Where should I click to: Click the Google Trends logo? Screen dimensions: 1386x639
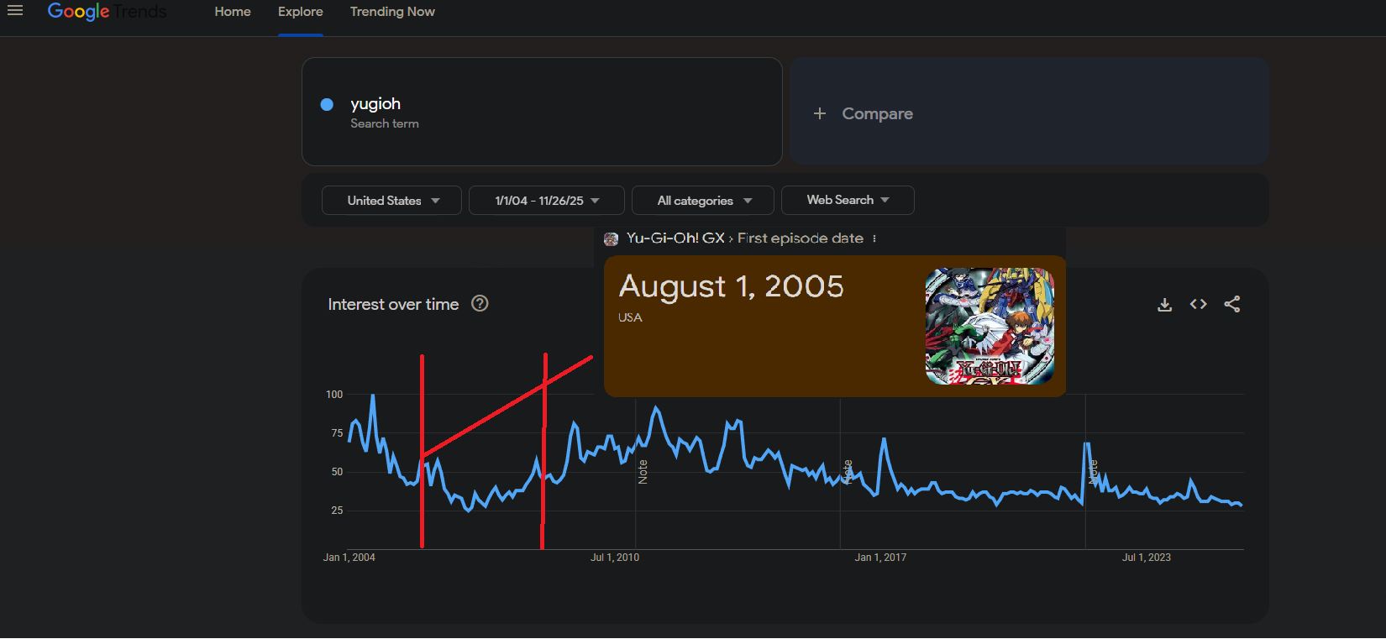108,12
